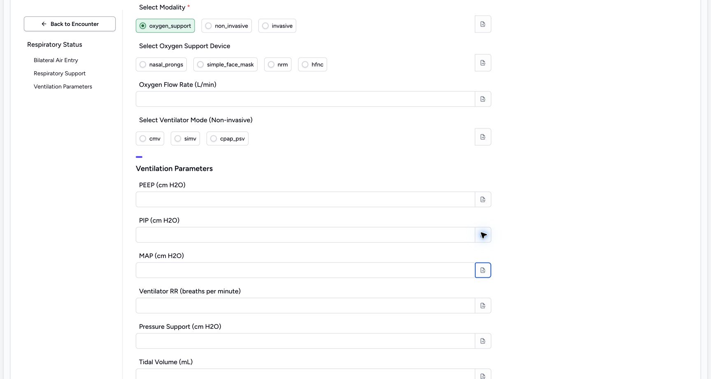
Task: Click the MAP (cm H2O) input field
Action: point(305,270)
